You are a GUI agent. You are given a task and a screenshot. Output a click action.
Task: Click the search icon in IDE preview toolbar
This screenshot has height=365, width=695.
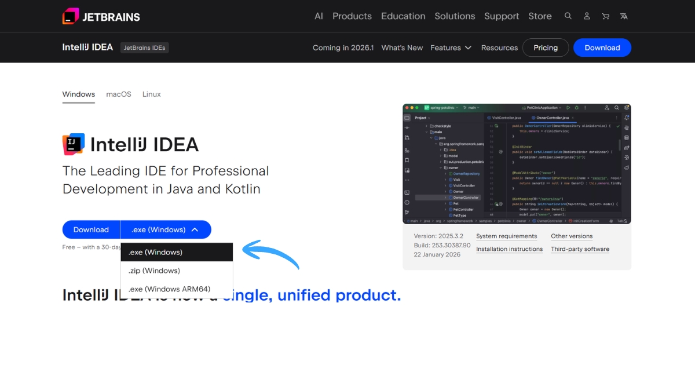(x=617, y=108)
